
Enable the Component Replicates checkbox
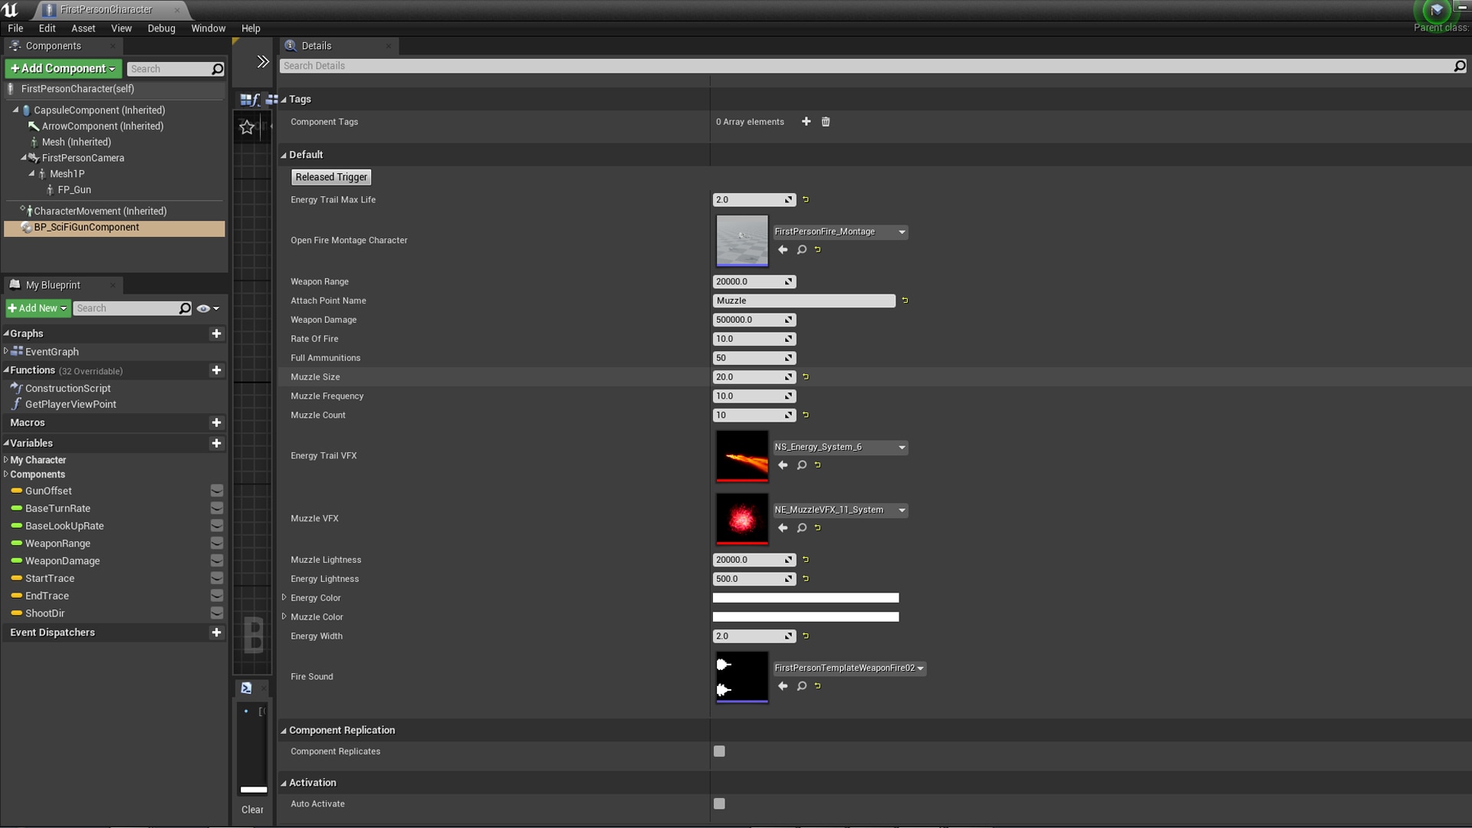pyautogui.click(x=719, y=751)
